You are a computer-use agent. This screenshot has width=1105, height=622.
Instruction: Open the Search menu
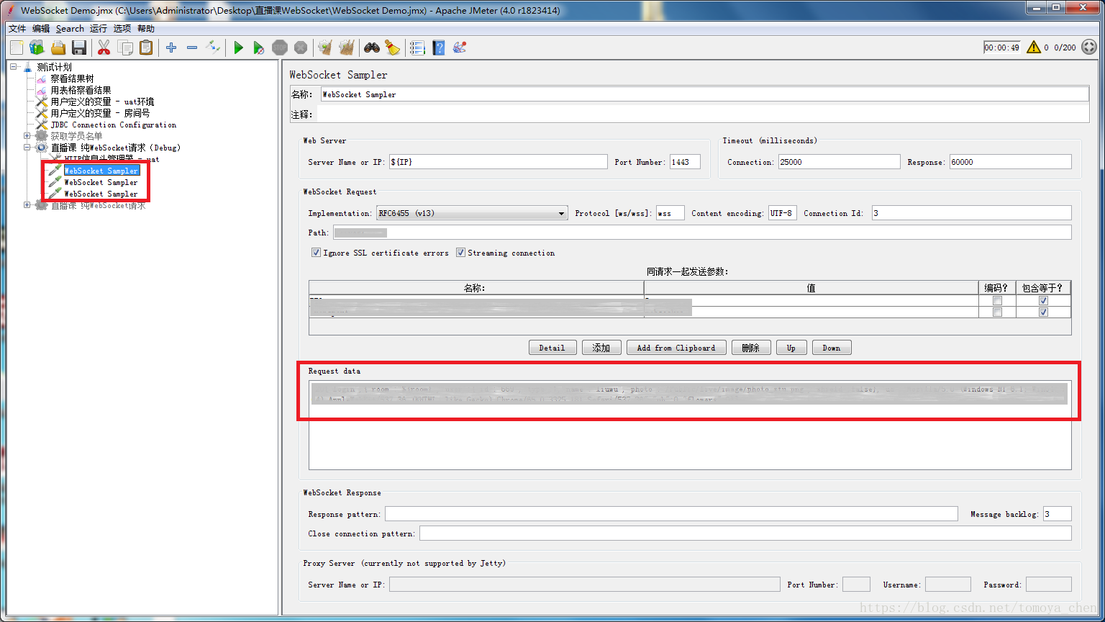(x=70, y=29)
